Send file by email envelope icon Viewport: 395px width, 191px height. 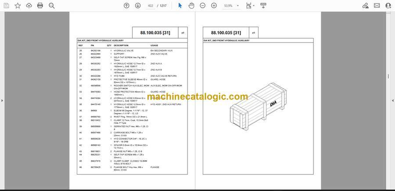tap(377, 6)
